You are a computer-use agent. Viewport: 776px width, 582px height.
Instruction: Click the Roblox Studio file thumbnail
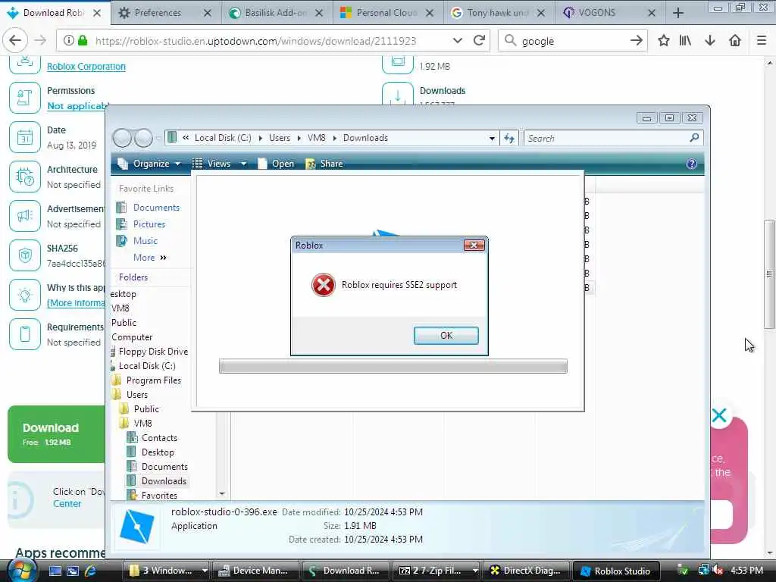coord(137,527)
